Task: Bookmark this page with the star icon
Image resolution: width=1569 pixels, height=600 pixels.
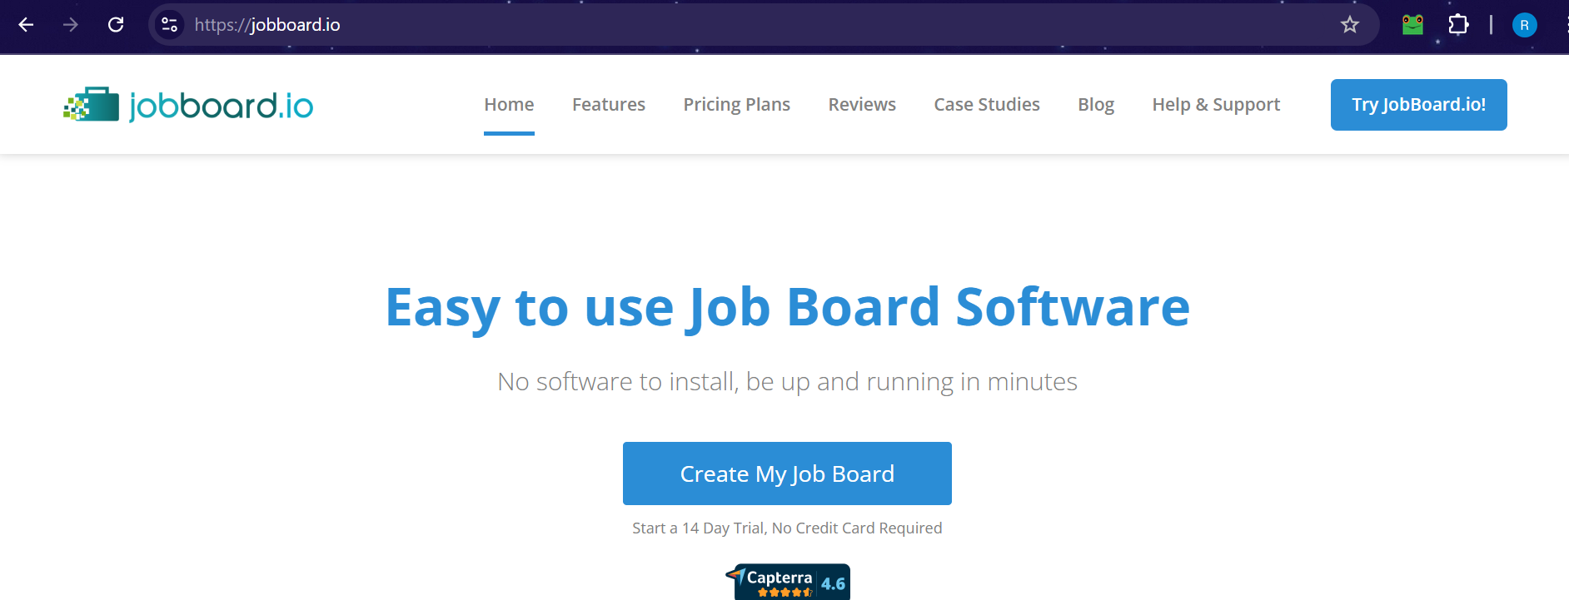Action: [x=1349, y=25]
